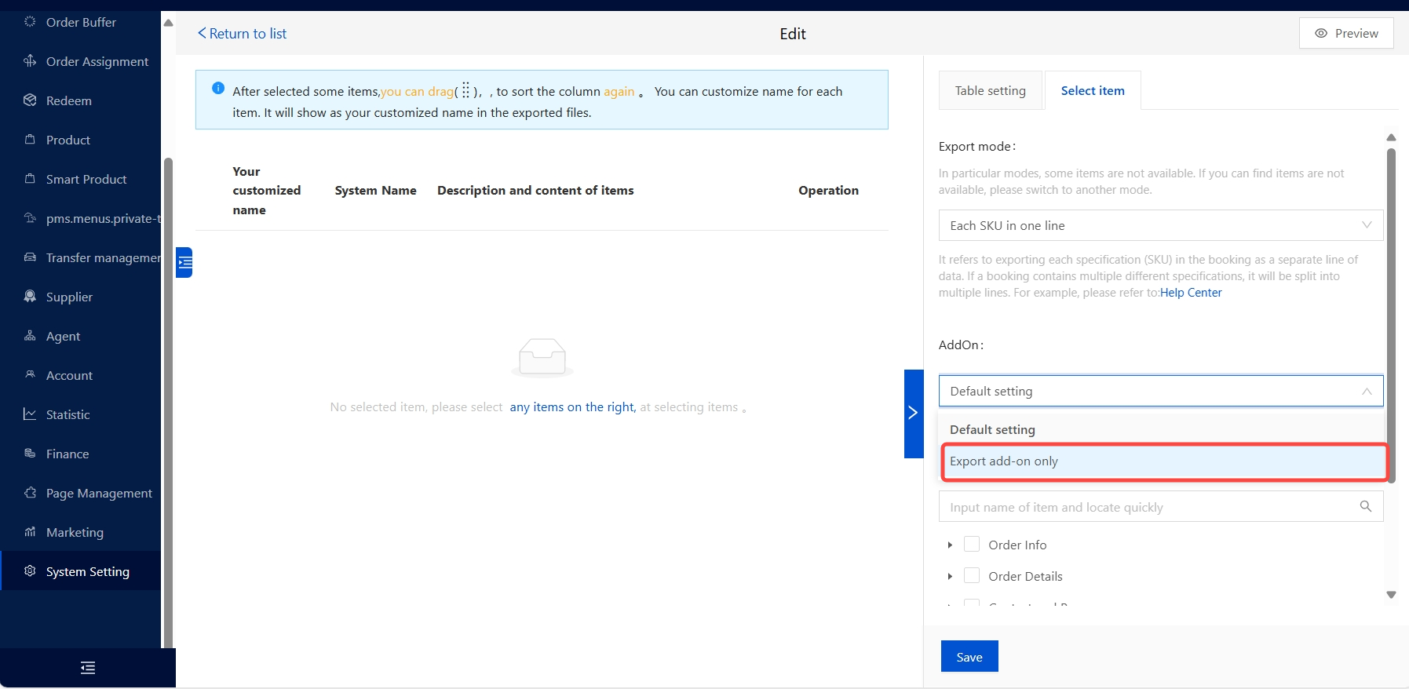The height and width of the screenshot is (689, 1409).
Task: Collapse sidebar using bottom menu icon
Action: point(88,668)
